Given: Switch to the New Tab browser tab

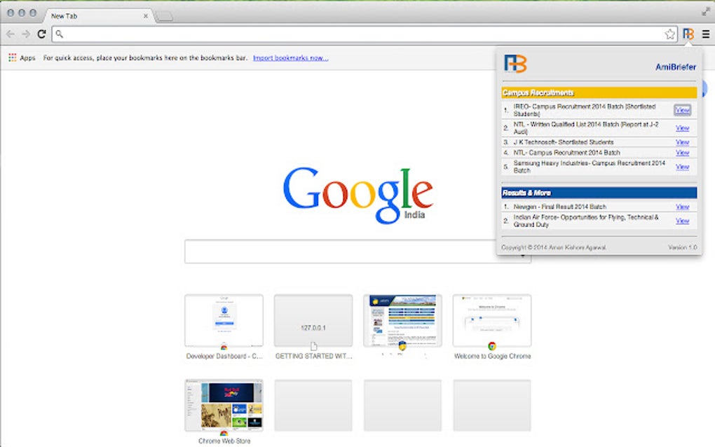Looking at the screenshot, I should tap(91, 15).
